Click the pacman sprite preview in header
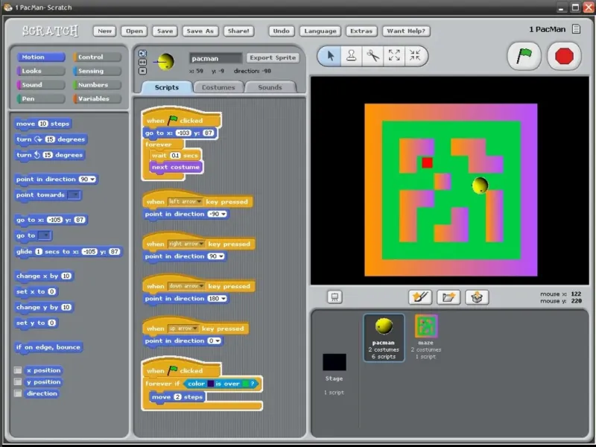The height and width of the screenshot is (447, 596). (x=164, y=62)
